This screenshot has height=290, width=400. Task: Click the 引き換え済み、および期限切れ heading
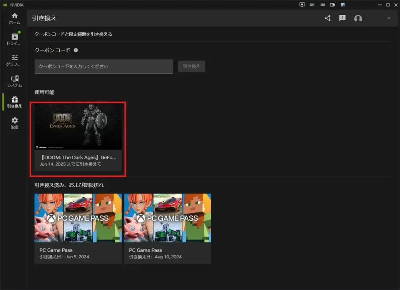coord(69,185)
